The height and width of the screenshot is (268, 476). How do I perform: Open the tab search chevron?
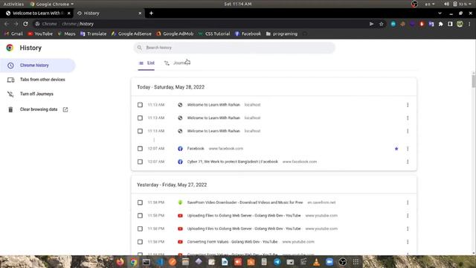tap(440, 13)
